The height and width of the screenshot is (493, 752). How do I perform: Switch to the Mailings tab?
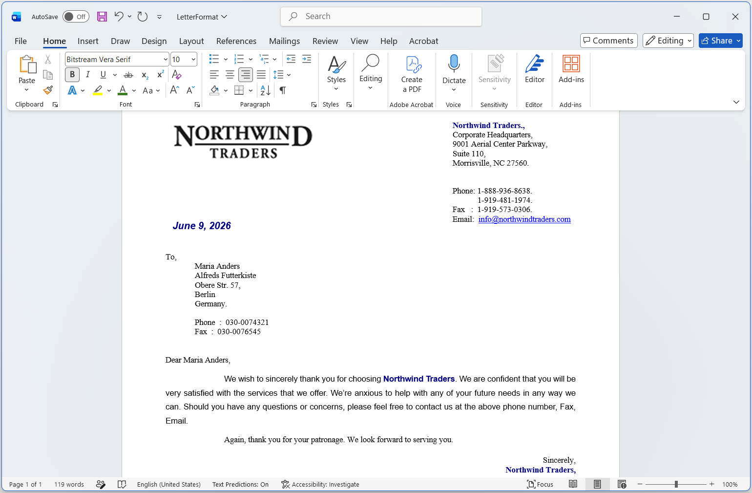pos(284,41)
